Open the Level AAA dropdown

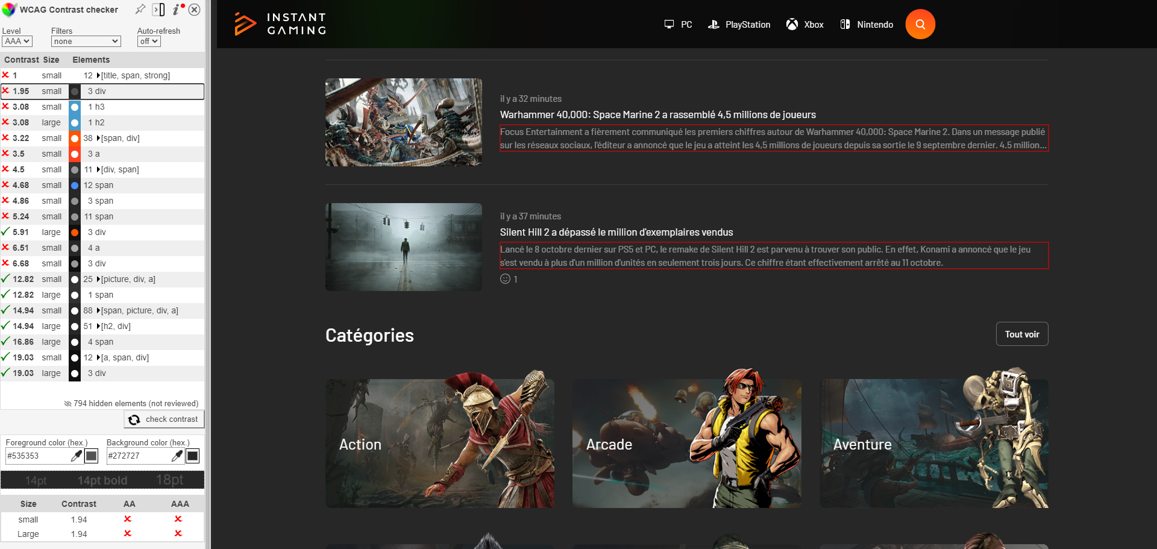pos(17,41)
